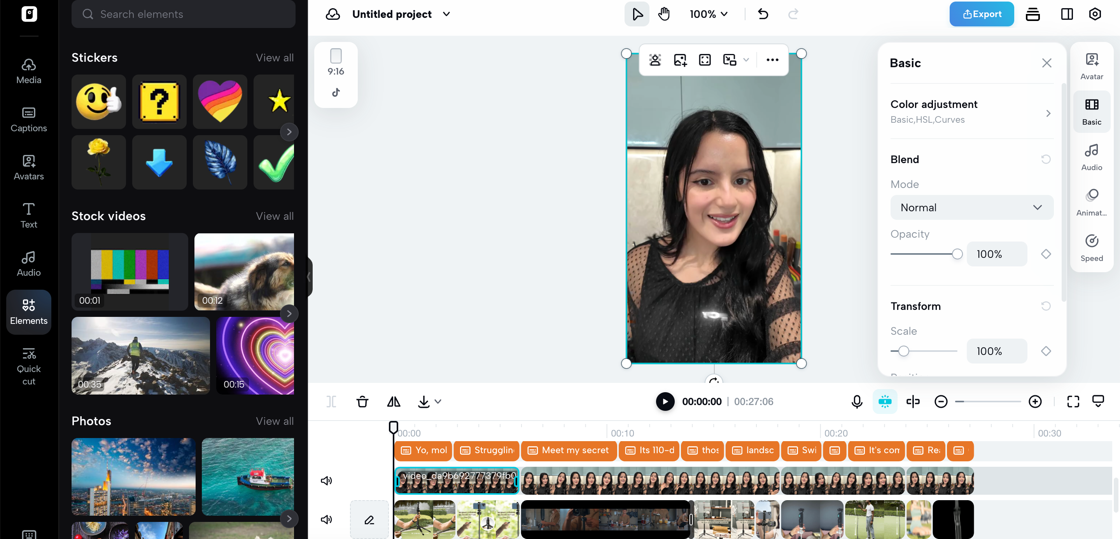This screenshot has height=539, width=1120.
Task: Open the Speed panel
Action: click(x=1091, y=248)
